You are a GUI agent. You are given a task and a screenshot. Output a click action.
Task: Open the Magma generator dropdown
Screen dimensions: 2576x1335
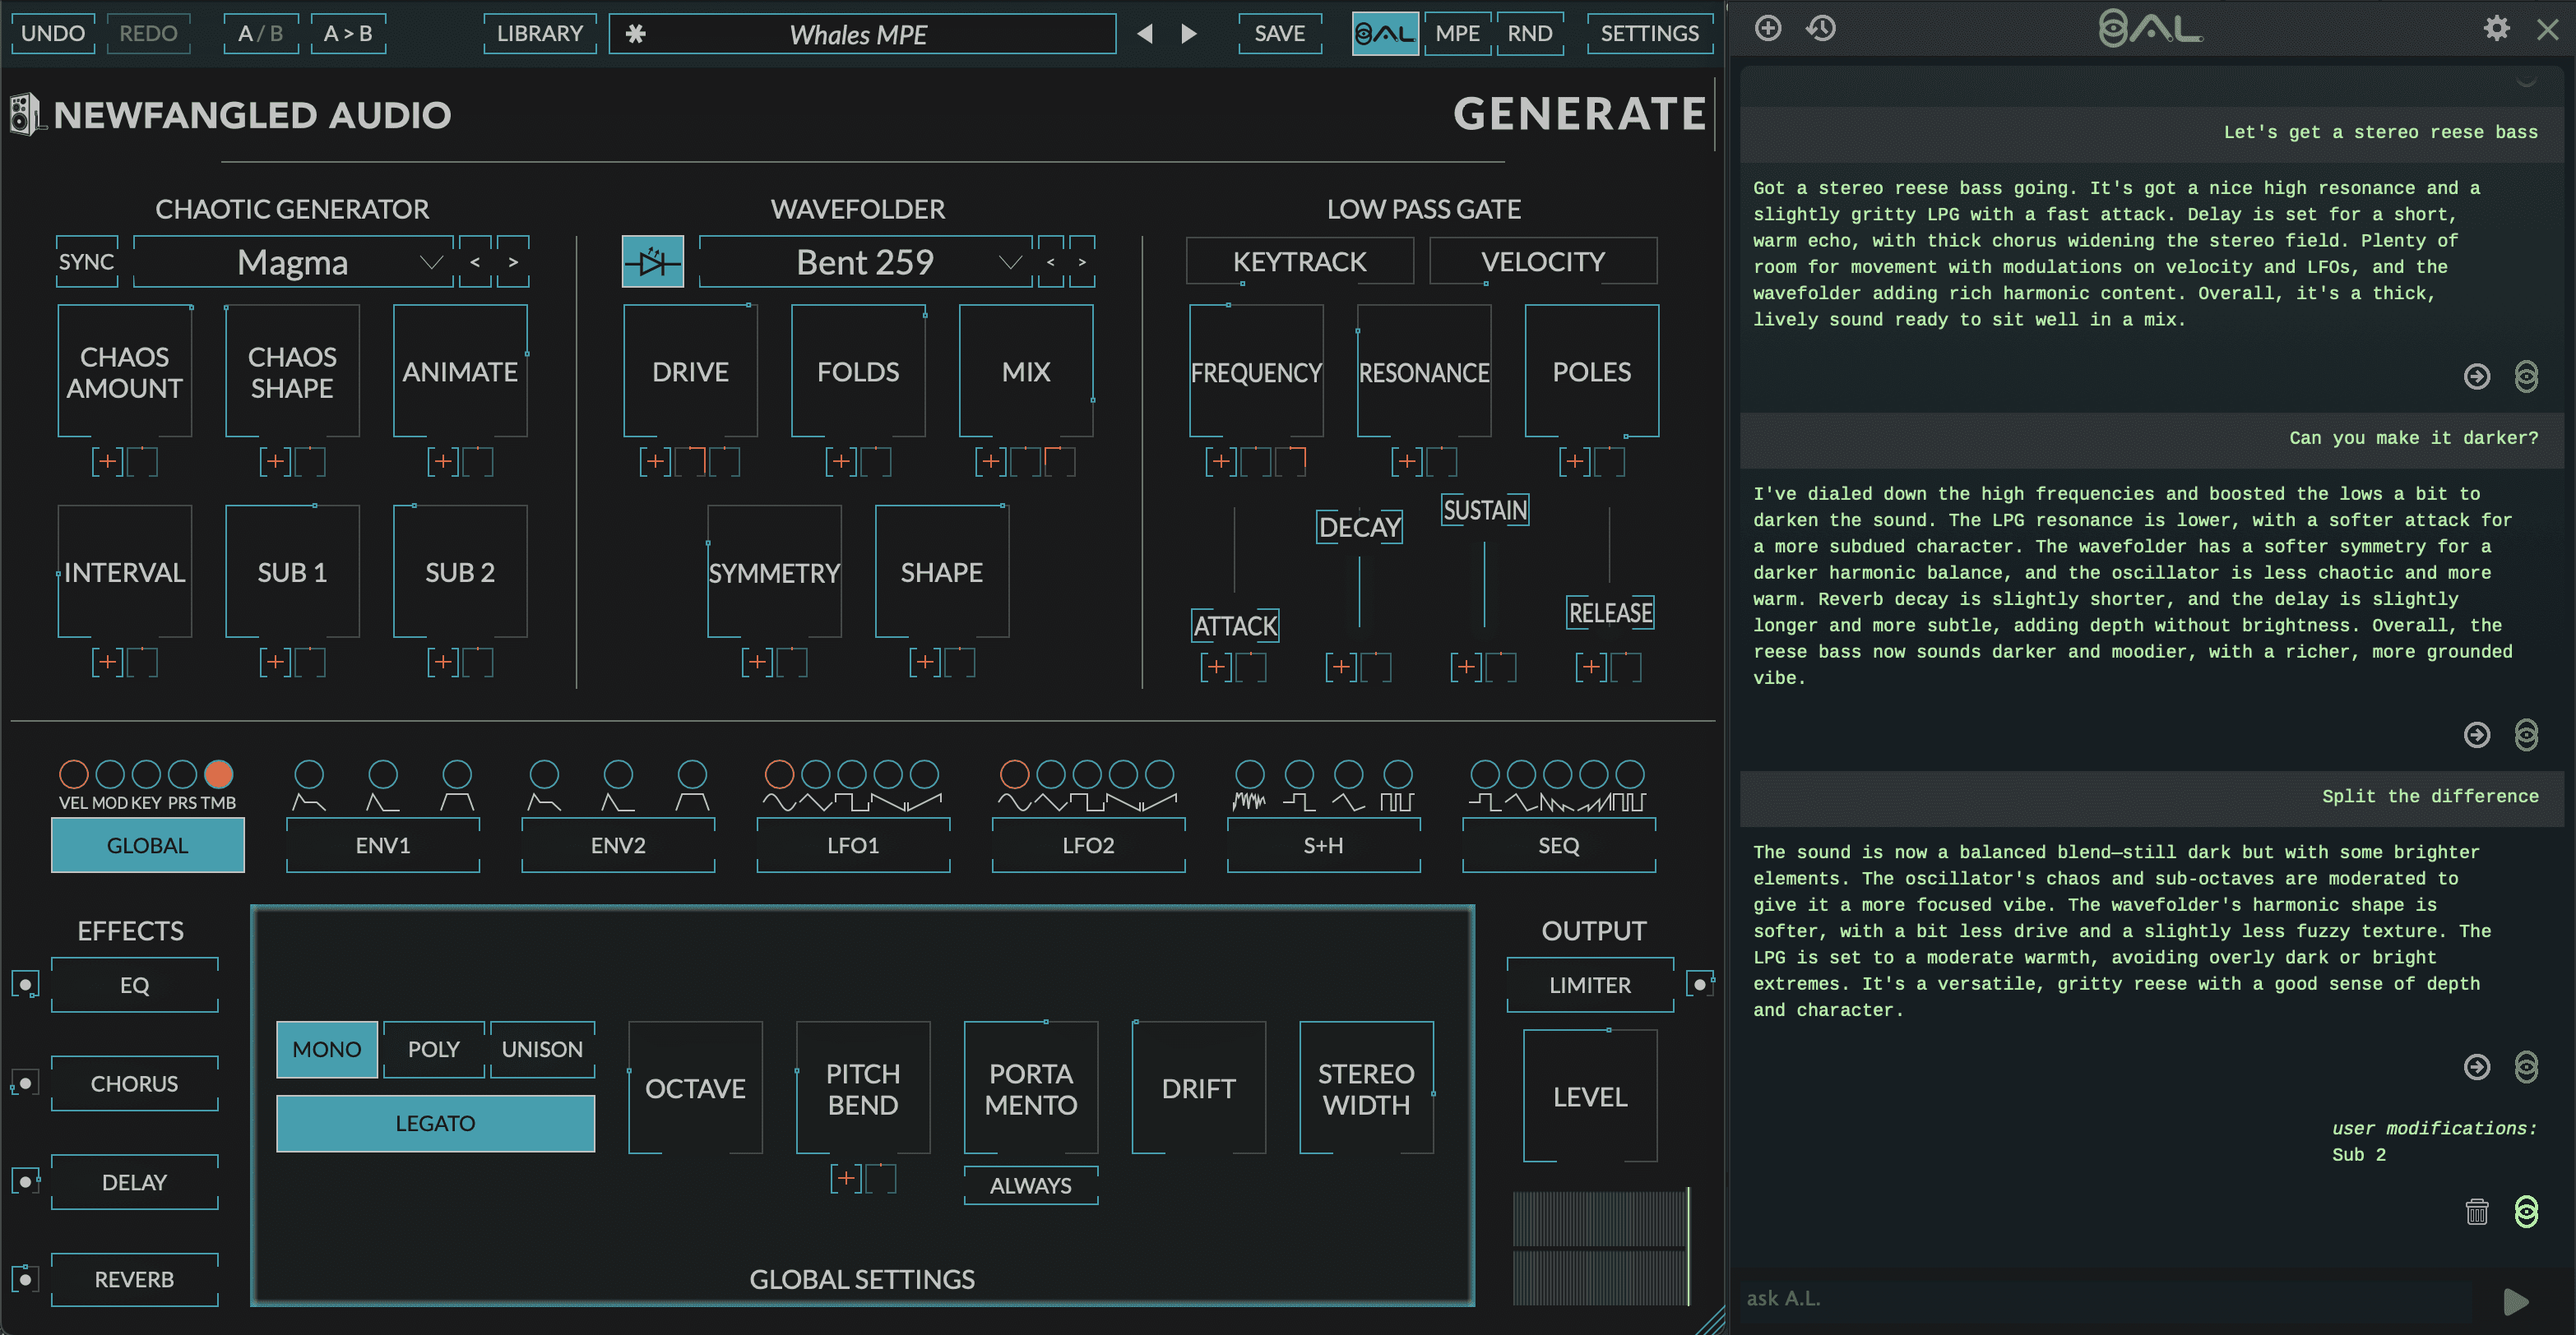293,261
